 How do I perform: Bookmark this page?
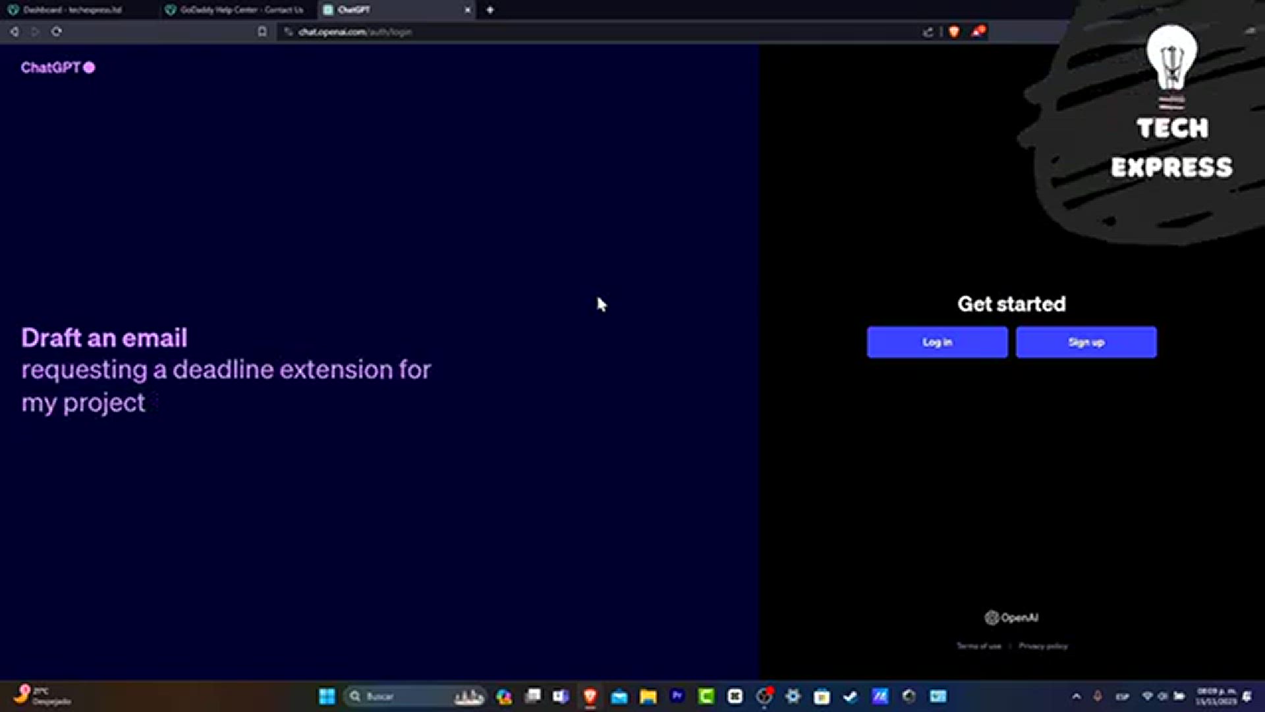point(262,32)
